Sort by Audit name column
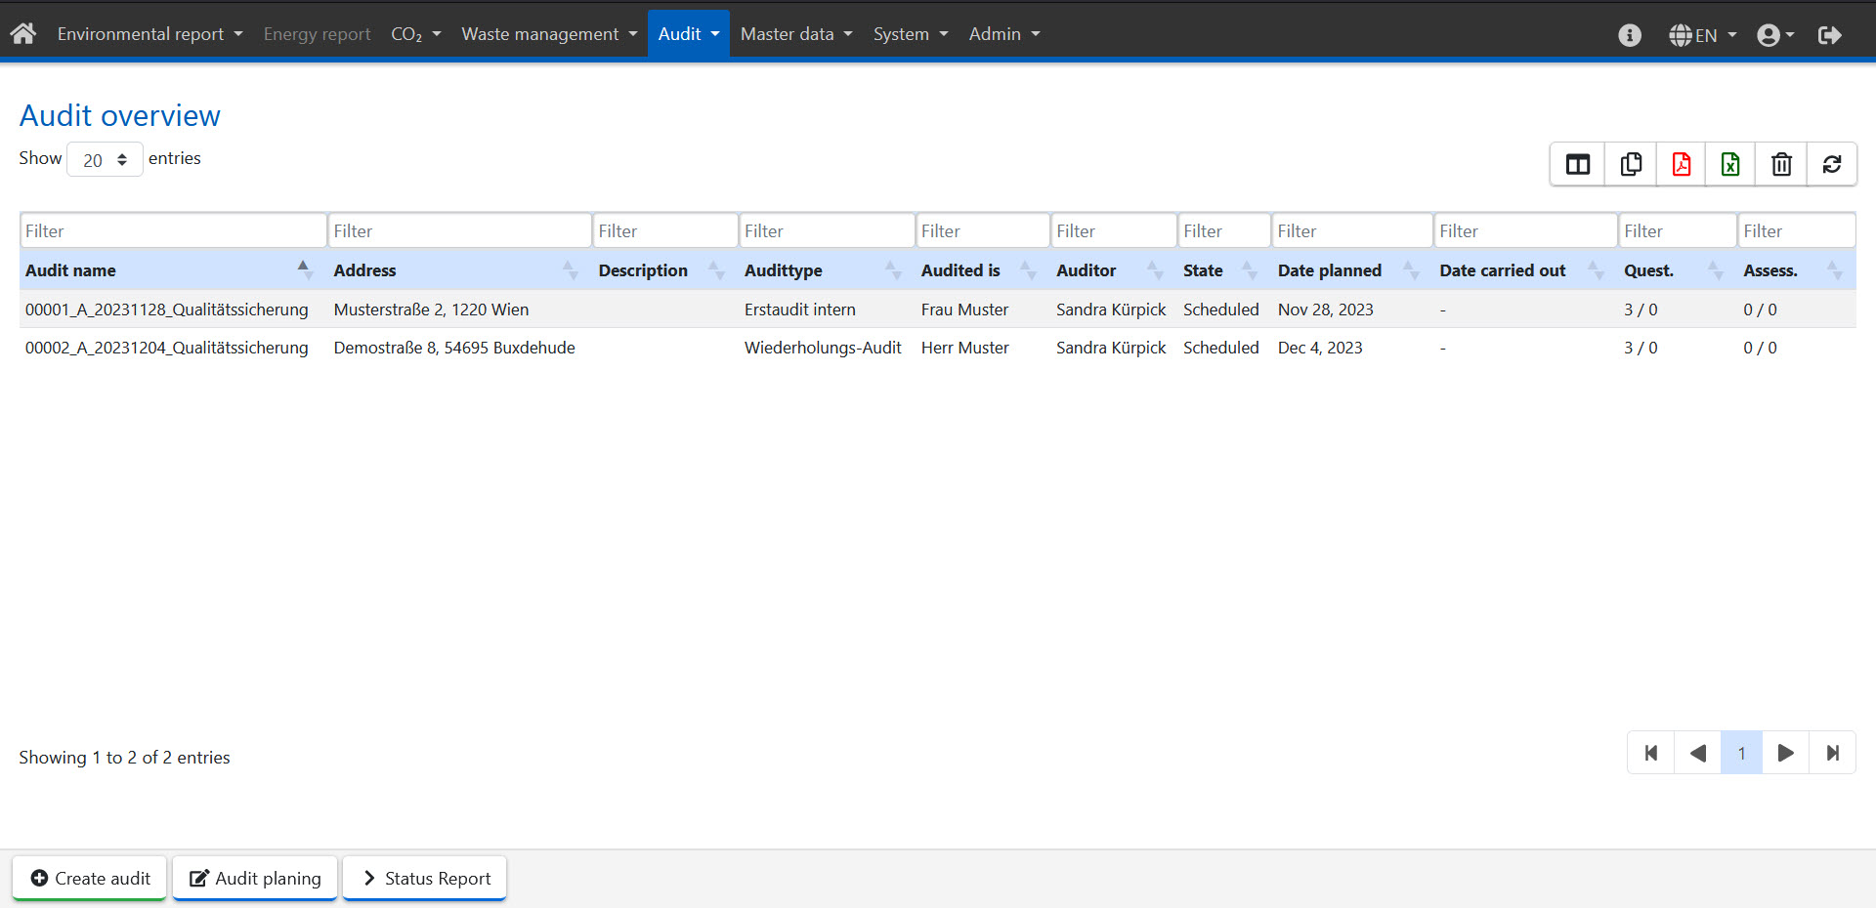The image size is (1876, 908). coord(70,270)
